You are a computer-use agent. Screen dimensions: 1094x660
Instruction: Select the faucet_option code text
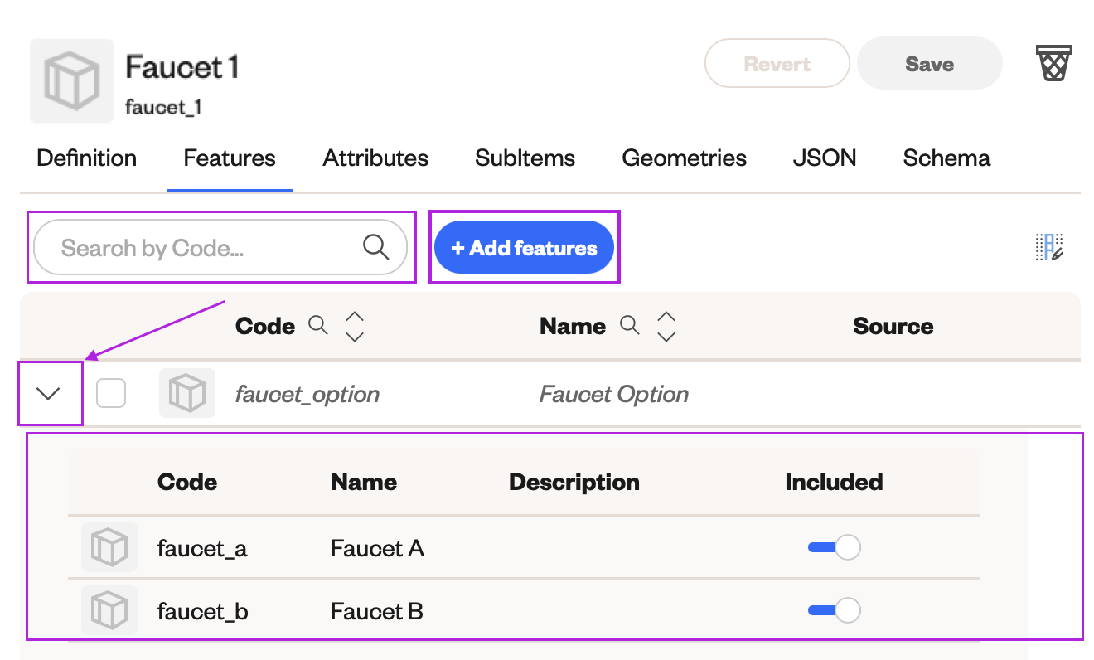point(307,394)
